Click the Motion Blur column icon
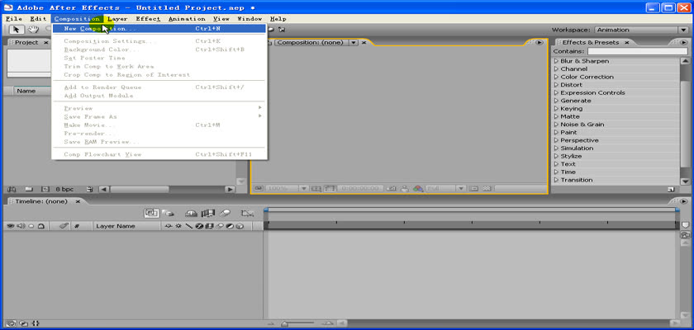The height and width of the screenshot is (330, 694). pos(220,226)
